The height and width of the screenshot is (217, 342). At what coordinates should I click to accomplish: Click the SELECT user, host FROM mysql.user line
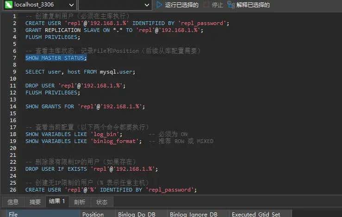pos(80,72)
